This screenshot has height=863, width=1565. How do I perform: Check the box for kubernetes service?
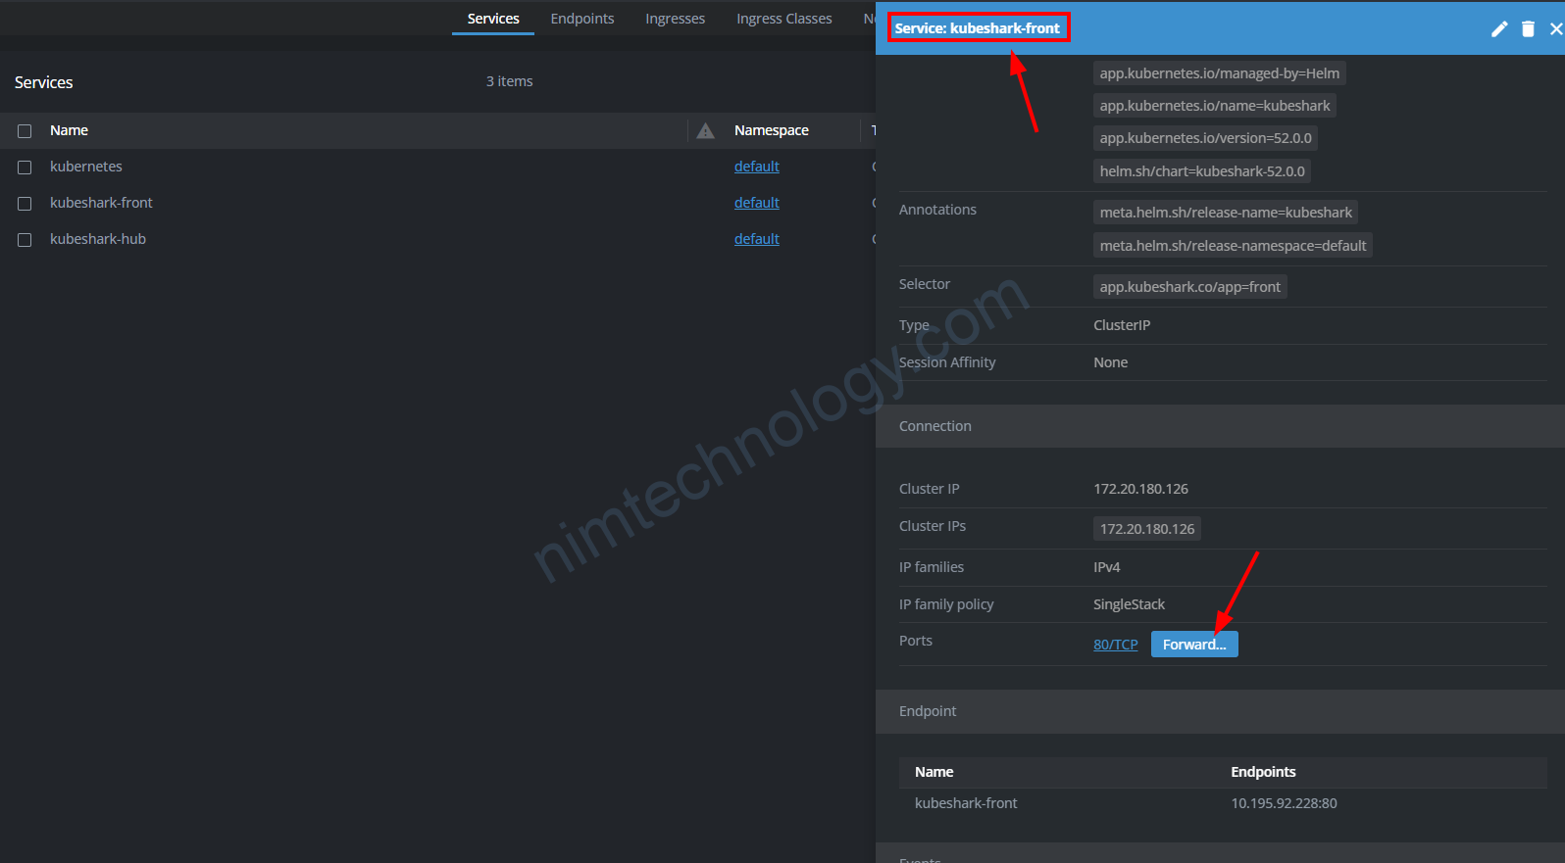(25, 168)
